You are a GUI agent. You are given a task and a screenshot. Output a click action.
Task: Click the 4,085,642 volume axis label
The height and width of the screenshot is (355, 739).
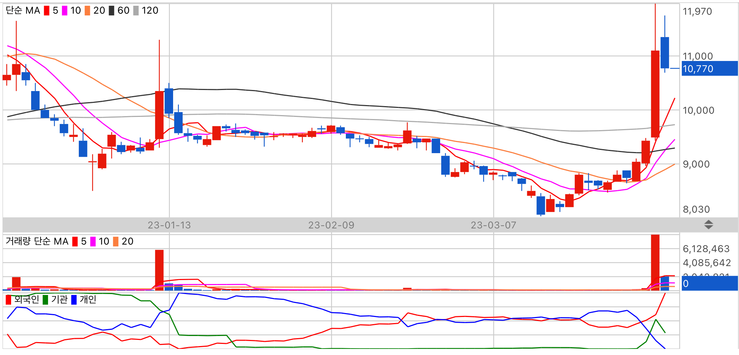click(x=707, y=263)
